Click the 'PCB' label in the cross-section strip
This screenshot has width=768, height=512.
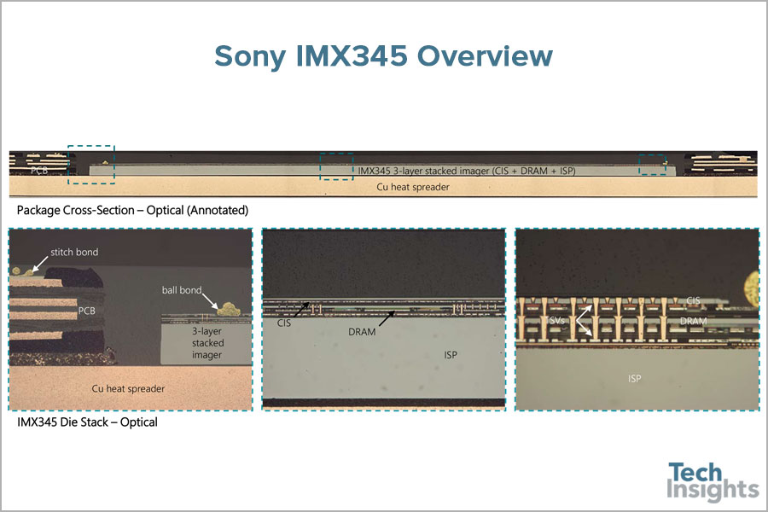[x=39, y=171]
